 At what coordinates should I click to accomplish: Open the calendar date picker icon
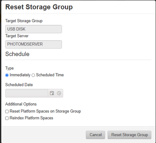tap(52, 93)
